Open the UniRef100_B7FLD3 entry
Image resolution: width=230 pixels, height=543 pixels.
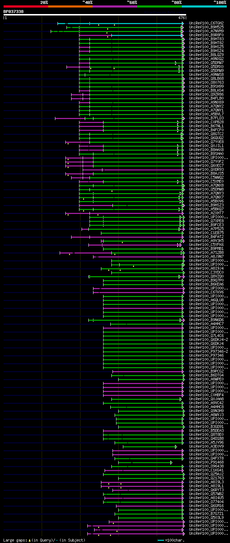[206, 118]
